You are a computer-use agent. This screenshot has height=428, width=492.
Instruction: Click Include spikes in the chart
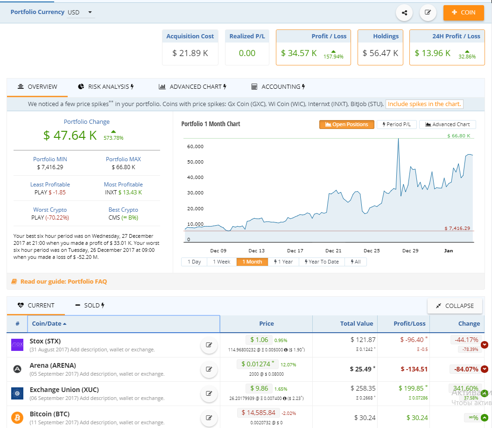(x=424, y=104)
